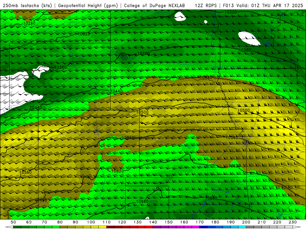Click the "250mb Isotachs (kts)" title text

(x=27, y=5)
